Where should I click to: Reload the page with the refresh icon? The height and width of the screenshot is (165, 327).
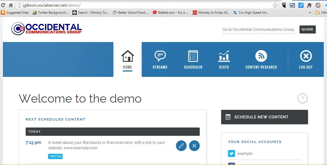click(3, 5)
